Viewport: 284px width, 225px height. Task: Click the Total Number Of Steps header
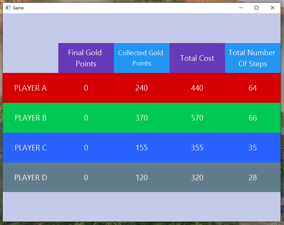pos(253,58)
